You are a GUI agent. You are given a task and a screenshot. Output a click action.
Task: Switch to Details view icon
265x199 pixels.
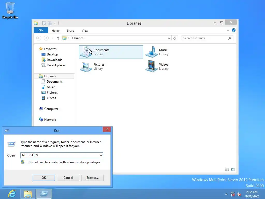pyautogui.click(x=227, y=169)
